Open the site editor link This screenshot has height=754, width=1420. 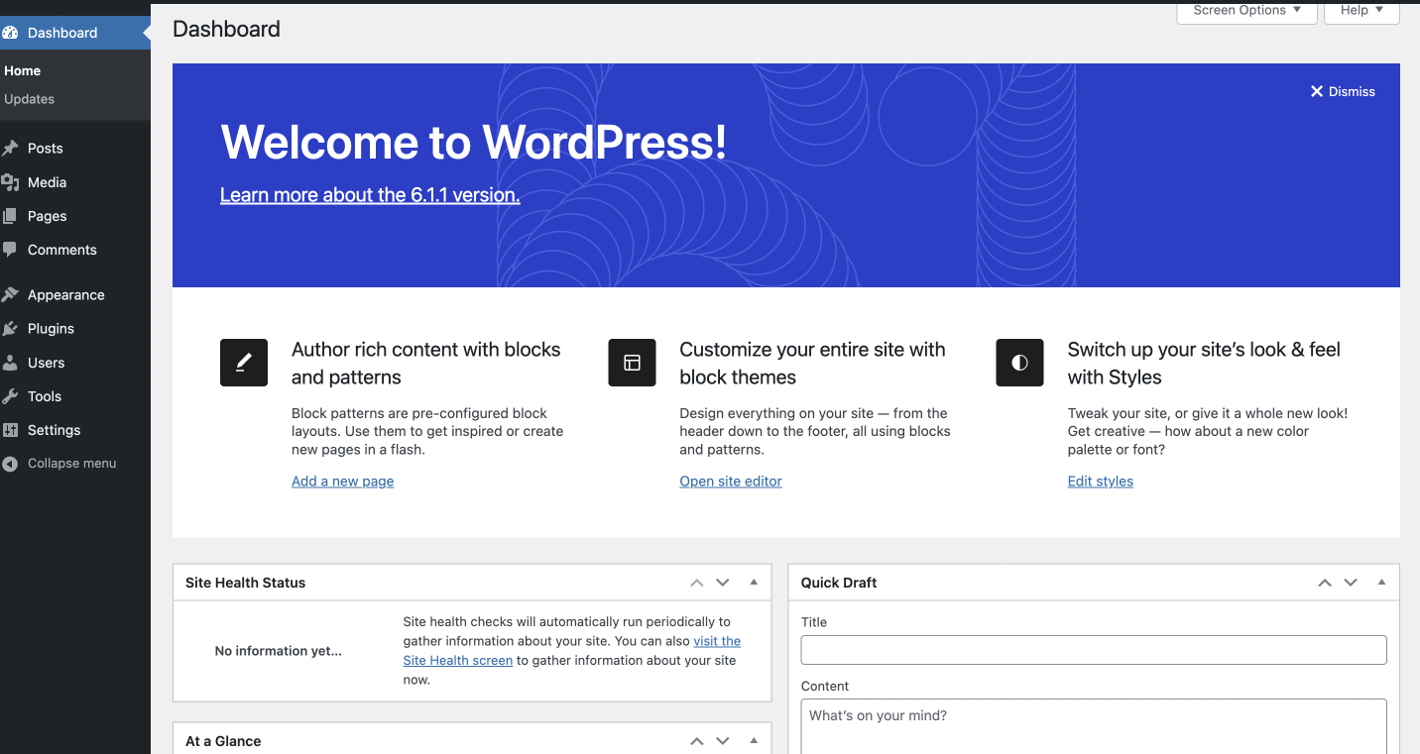tap(731, 482)
